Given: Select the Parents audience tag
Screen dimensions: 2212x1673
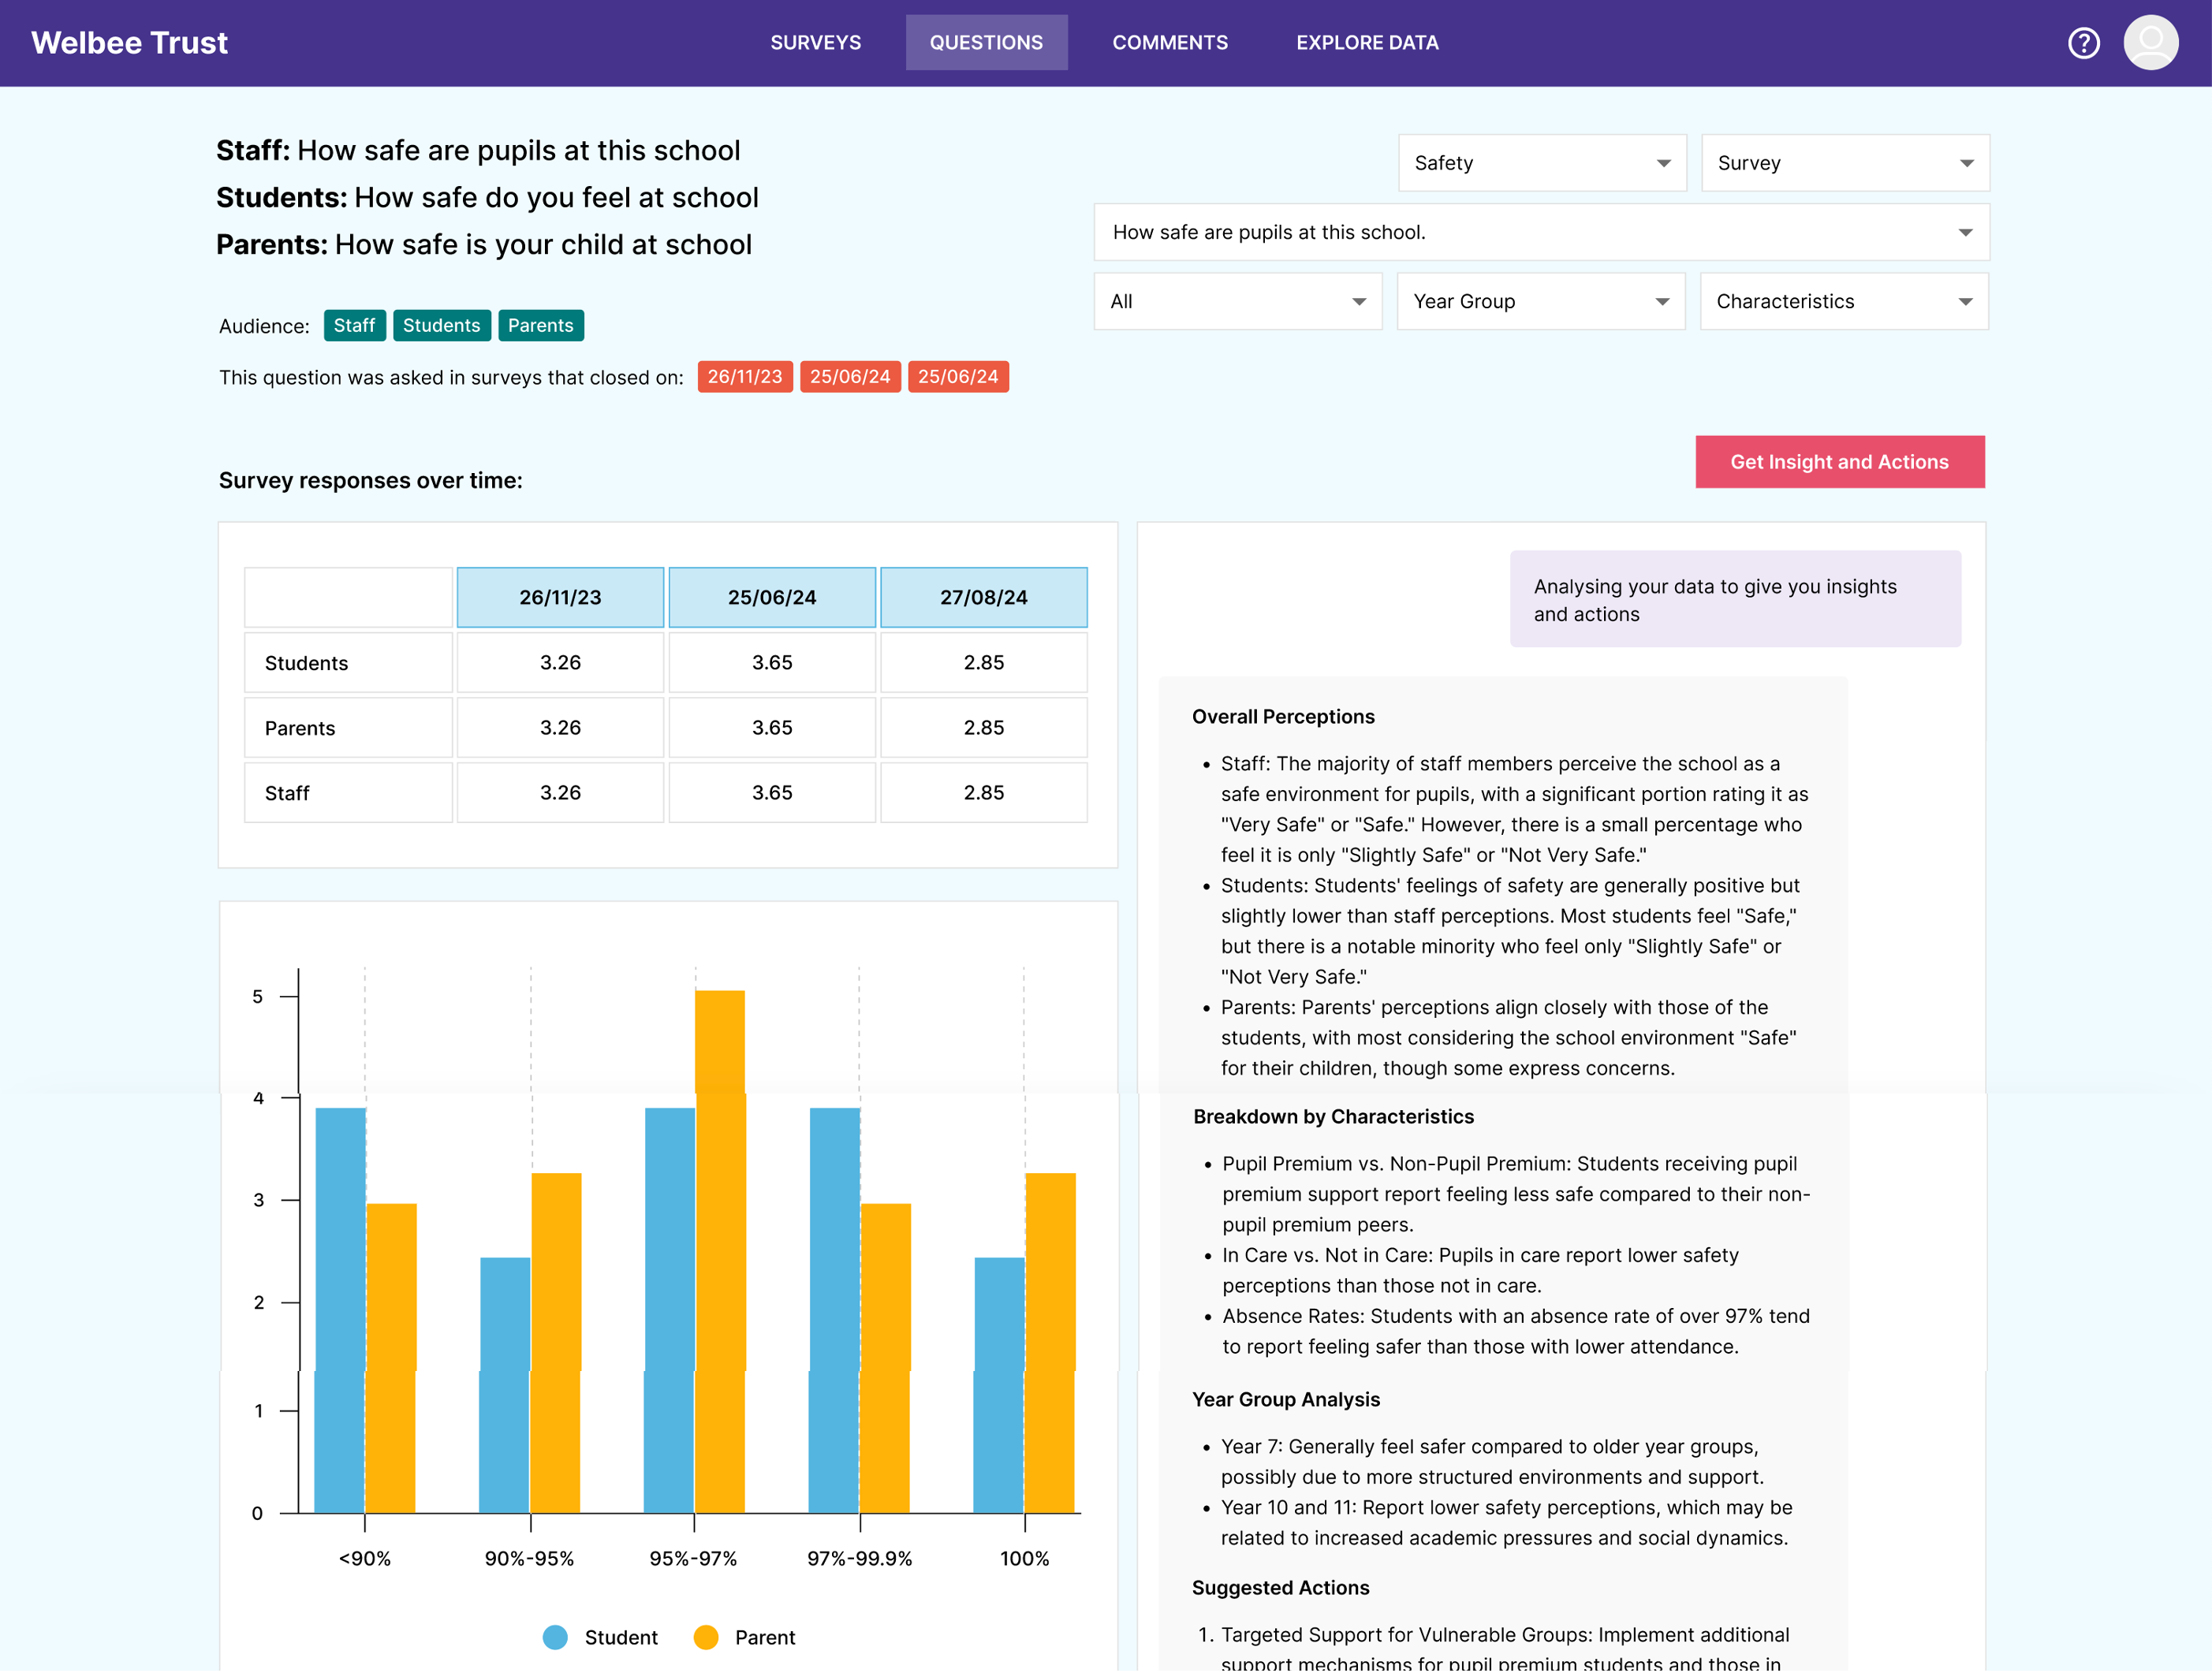Looking at the screenshot, I should [540, 325].
